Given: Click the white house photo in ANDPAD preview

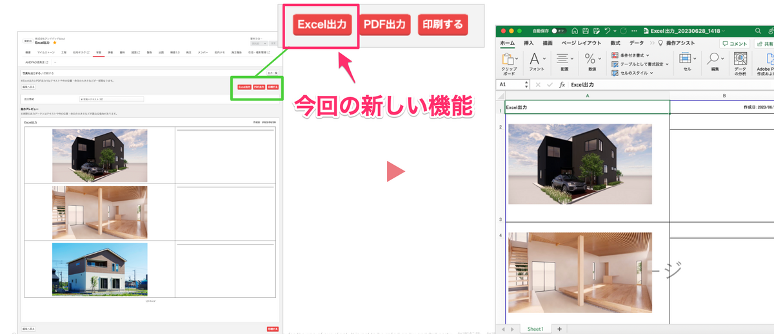Looking at the screenshot, I should (x=100, y=268).
